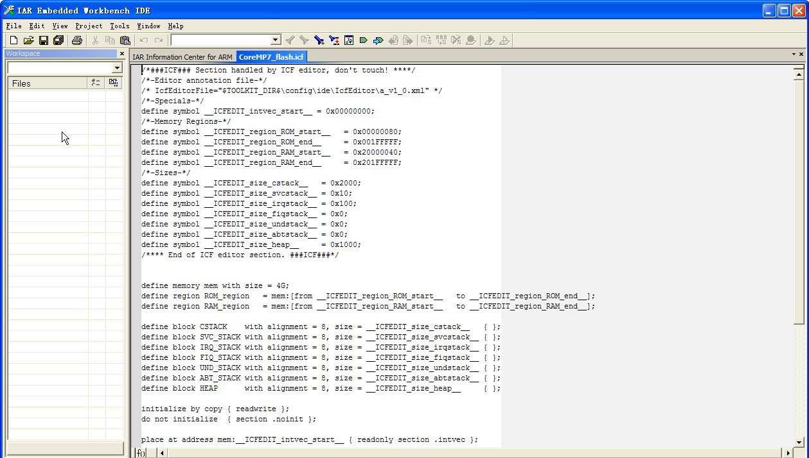The width and height of the screenshot is (809, 458).
Task: Click the Copy icon in the toolbar
Action: click(110, 40)
